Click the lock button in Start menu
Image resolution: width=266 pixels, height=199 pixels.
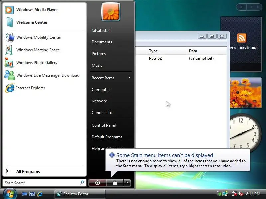(115, 183)
